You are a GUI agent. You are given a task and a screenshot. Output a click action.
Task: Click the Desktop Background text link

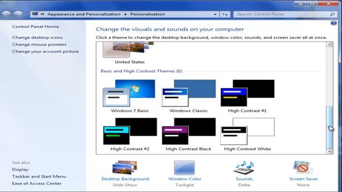125,179
